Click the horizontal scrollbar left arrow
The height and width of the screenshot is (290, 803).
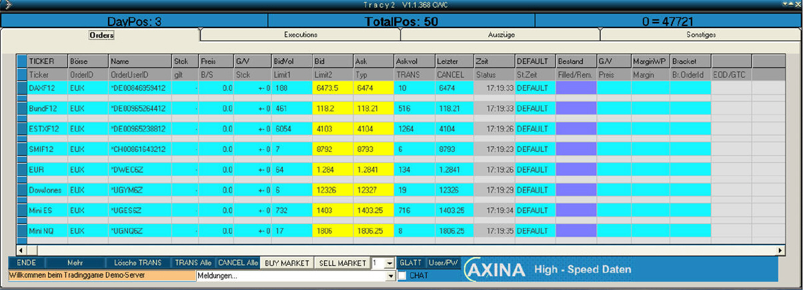coord(21,250)
